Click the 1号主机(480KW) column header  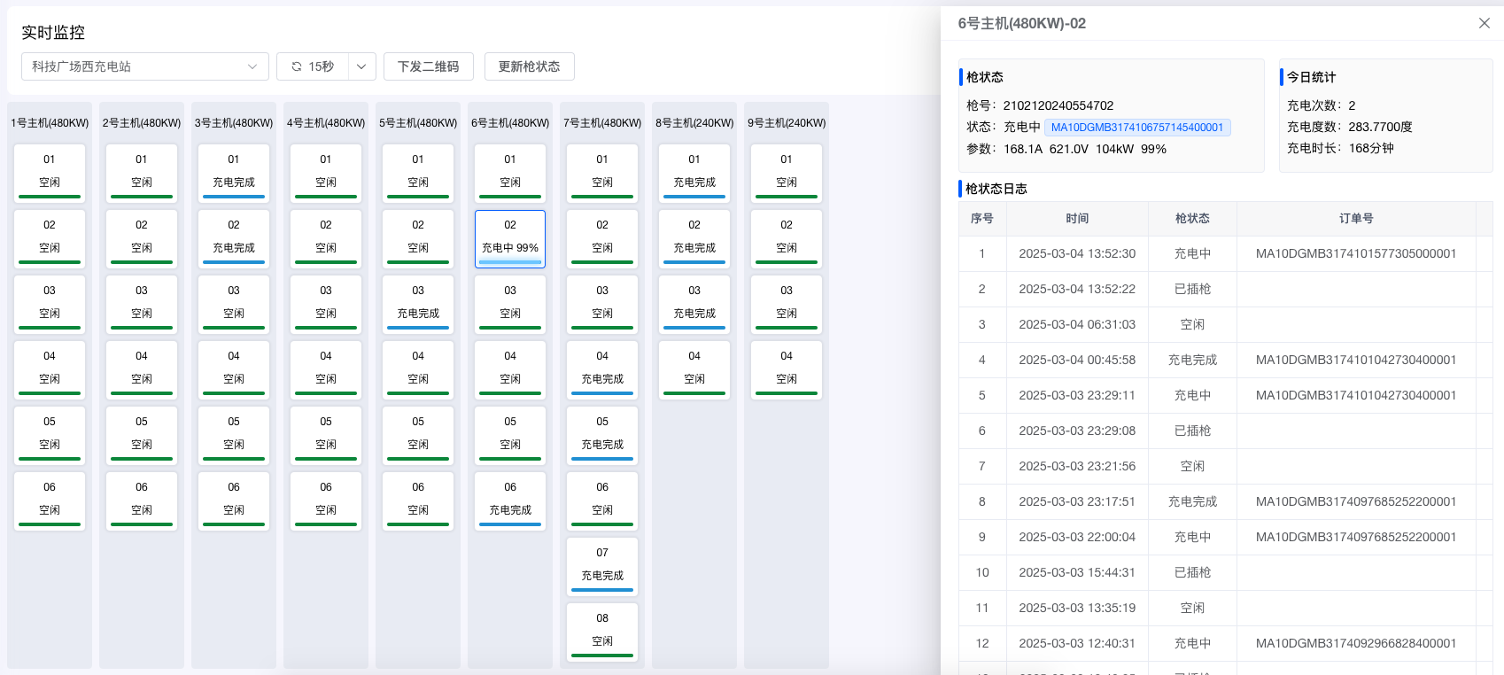click(50, 123)
